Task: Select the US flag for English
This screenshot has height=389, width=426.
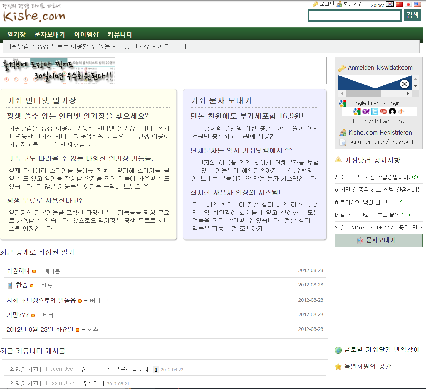Action: (x=417, y=4)
